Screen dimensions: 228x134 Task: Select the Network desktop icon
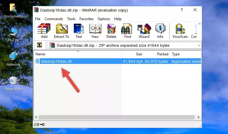point(13,59)
